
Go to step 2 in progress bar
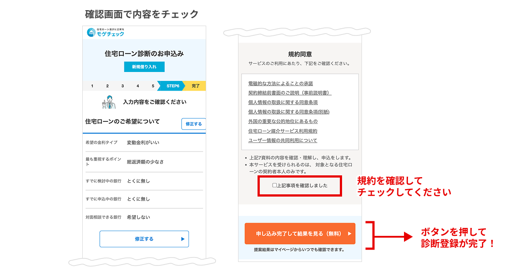(107, 86)
